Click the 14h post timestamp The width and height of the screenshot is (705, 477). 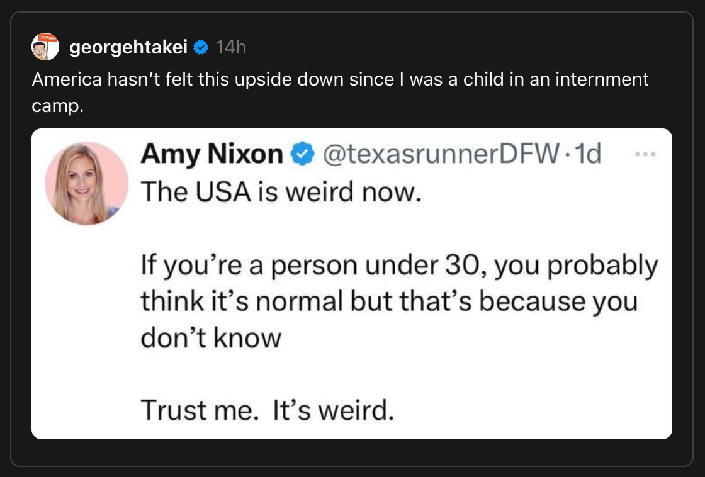point(230,47)
